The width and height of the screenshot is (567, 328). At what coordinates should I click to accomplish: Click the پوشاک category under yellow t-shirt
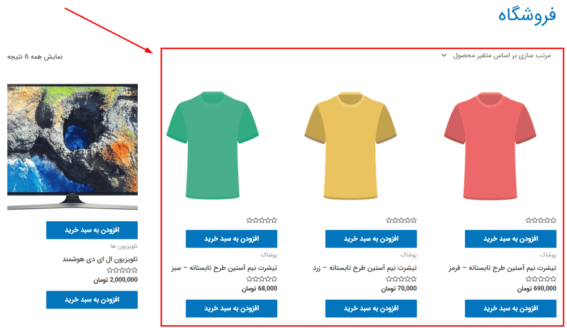click(x=408, y=255)
